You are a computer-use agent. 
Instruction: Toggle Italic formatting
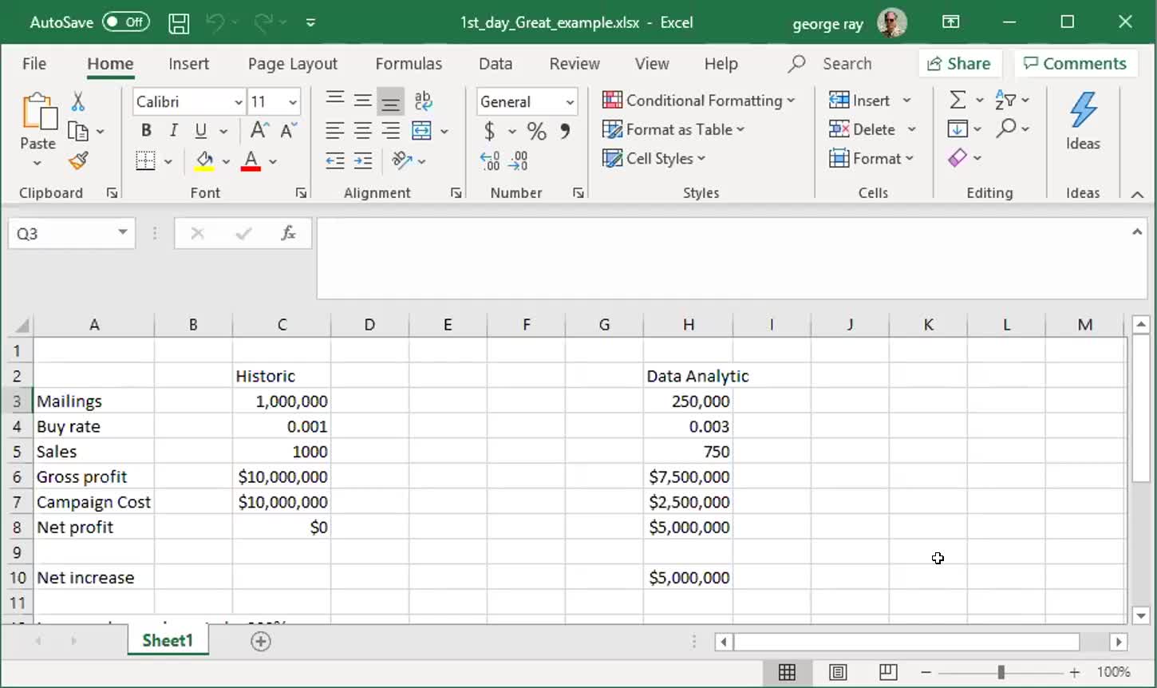(173, 130)
